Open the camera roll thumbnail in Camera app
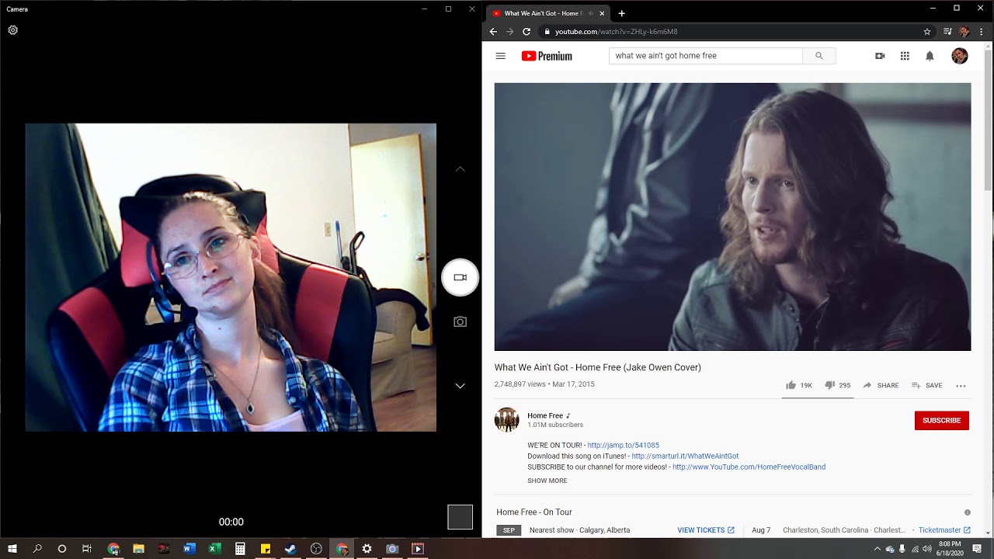Viewport: 994px width, 559px height. click(x=460, y=517)
